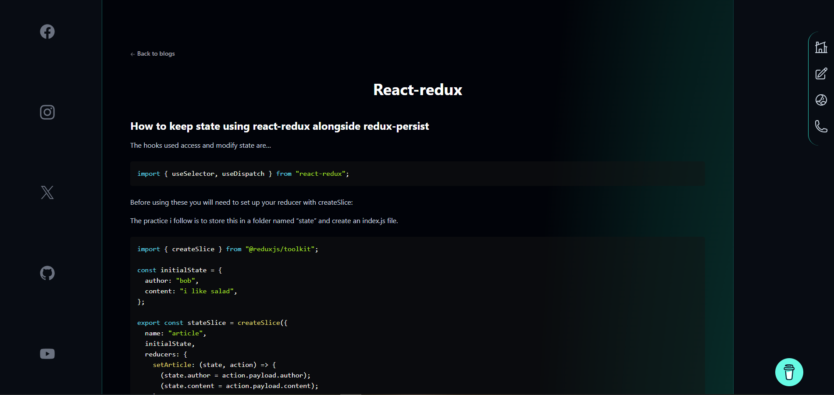Click code line 'const initialState = {'
Viewport: 834px width, 395px height.
(180, 270)
